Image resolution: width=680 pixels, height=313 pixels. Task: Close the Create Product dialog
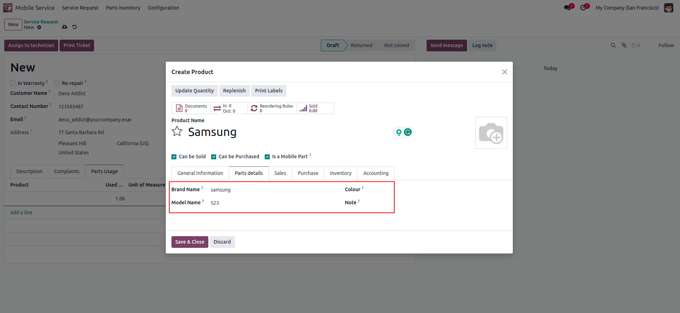(x=504, y=72)
